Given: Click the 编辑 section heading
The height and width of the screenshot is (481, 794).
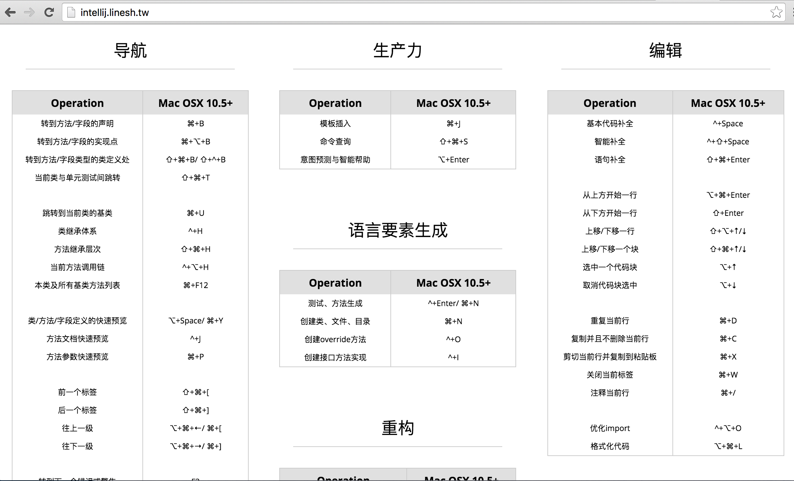Looking at the screenshot, I should click(665, 51).
